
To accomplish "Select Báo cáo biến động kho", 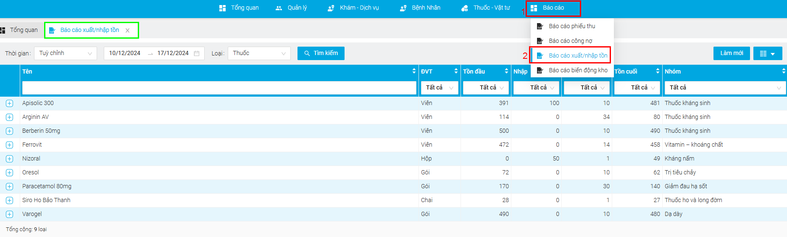I will [572, 70].
